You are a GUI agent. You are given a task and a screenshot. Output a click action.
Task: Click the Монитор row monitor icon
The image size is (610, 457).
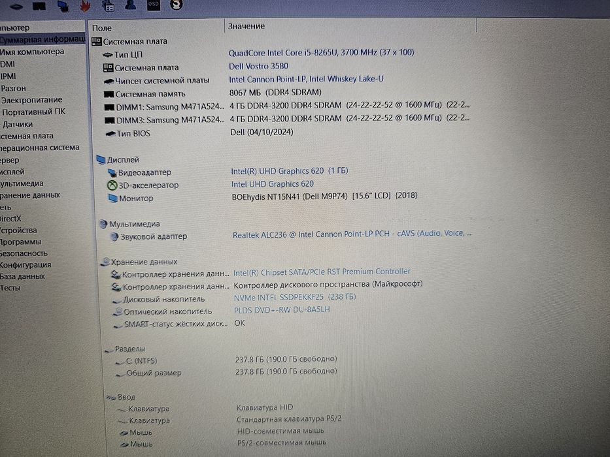113,198
